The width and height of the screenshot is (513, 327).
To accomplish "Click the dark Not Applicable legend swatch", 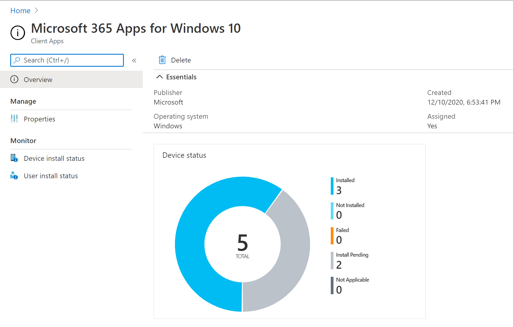I will pyautogui.click(x=332, y=286).
